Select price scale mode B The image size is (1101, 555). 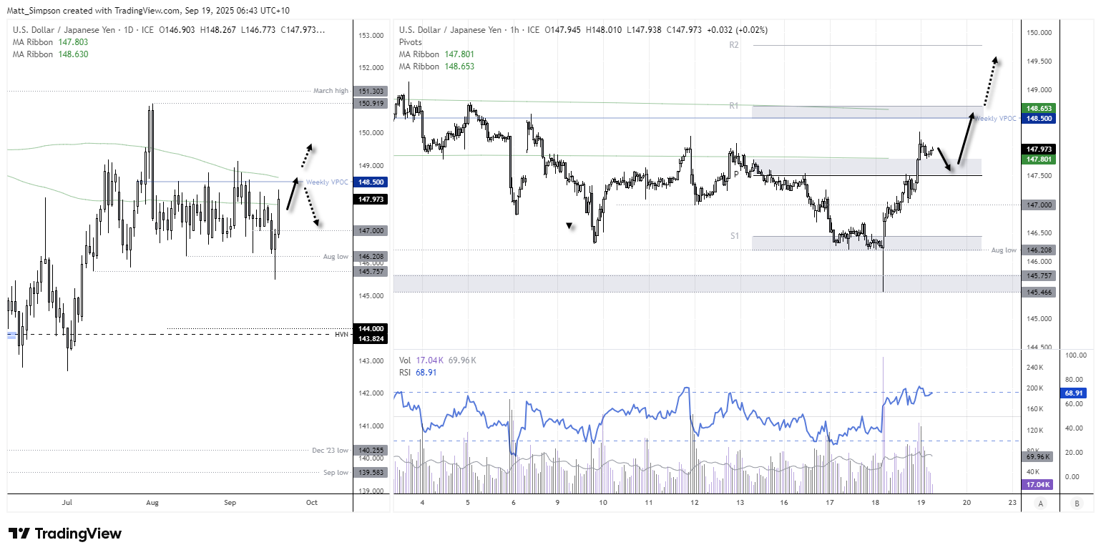1077,504
